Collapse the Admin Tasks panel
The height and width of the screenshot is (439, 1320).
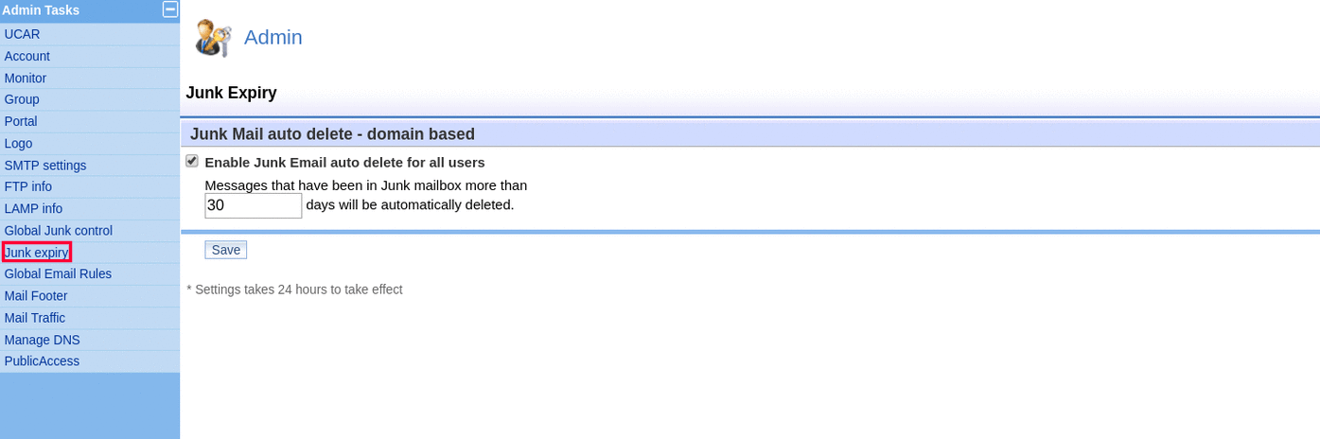170,10
